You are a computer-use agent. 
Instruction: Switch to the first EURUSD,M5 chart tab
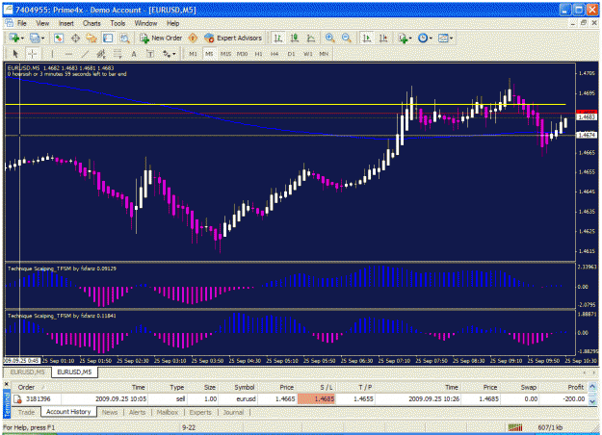27,372
